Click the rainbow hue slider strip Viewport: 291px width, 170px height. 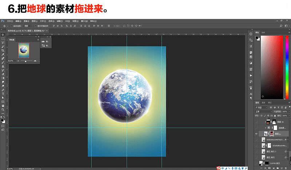tap(287, 67)
